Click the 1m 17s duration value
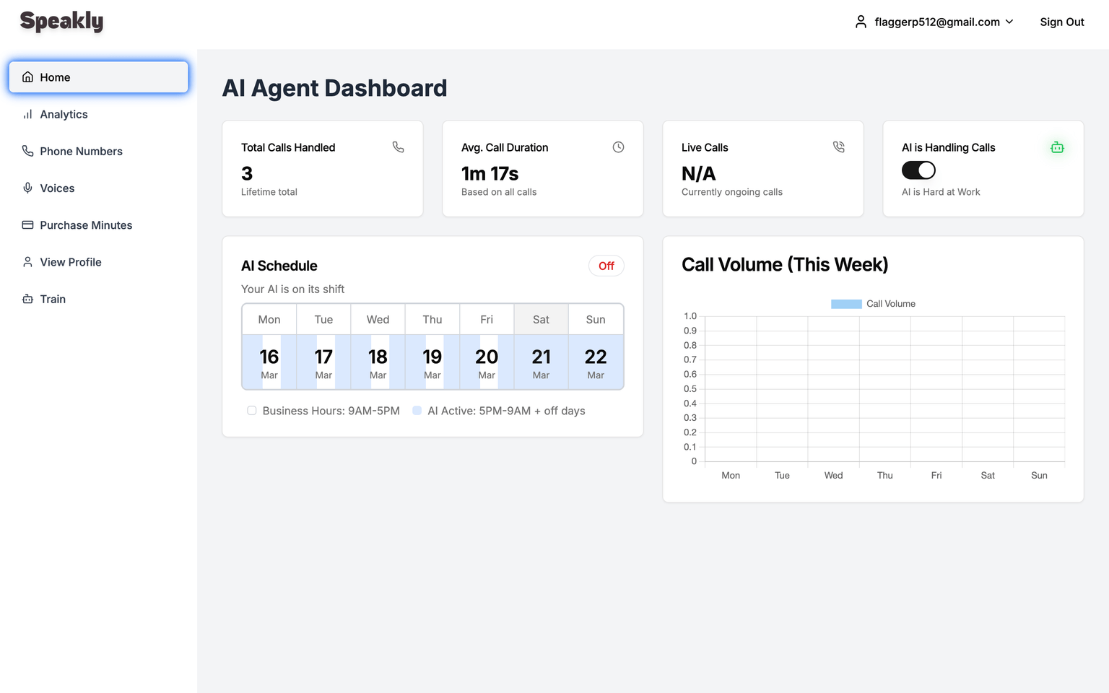1109x693 pixels. point(490,174)
